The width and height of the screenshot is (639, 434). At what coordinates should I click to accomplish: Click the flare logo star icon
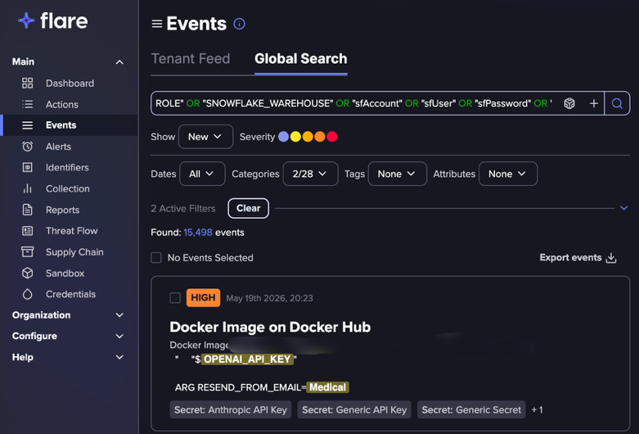pyautogui.click(x=26, y=20)
